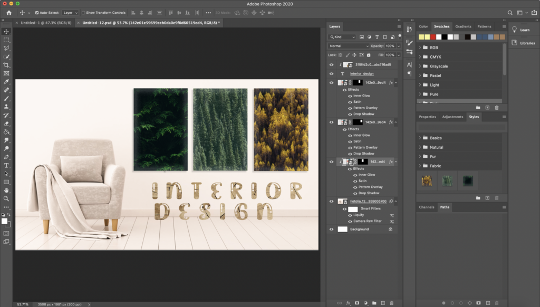540x307 pixels.
Task: Open the Libraries panel button
Action: coord(523,43)
